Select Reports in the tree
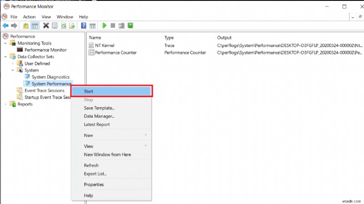This screenshot has width=364, height=204. pos(25,104)
